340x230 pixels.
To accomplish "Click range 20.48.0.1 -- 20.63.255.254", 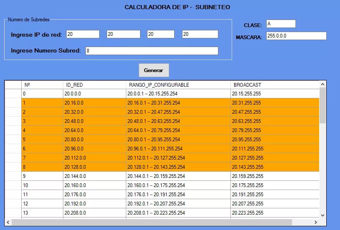I will [x=178, y=121].
